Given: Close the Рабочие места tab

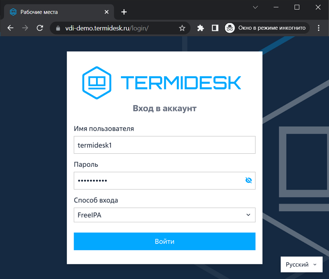Looking at the screenshot, I should 107,12.
